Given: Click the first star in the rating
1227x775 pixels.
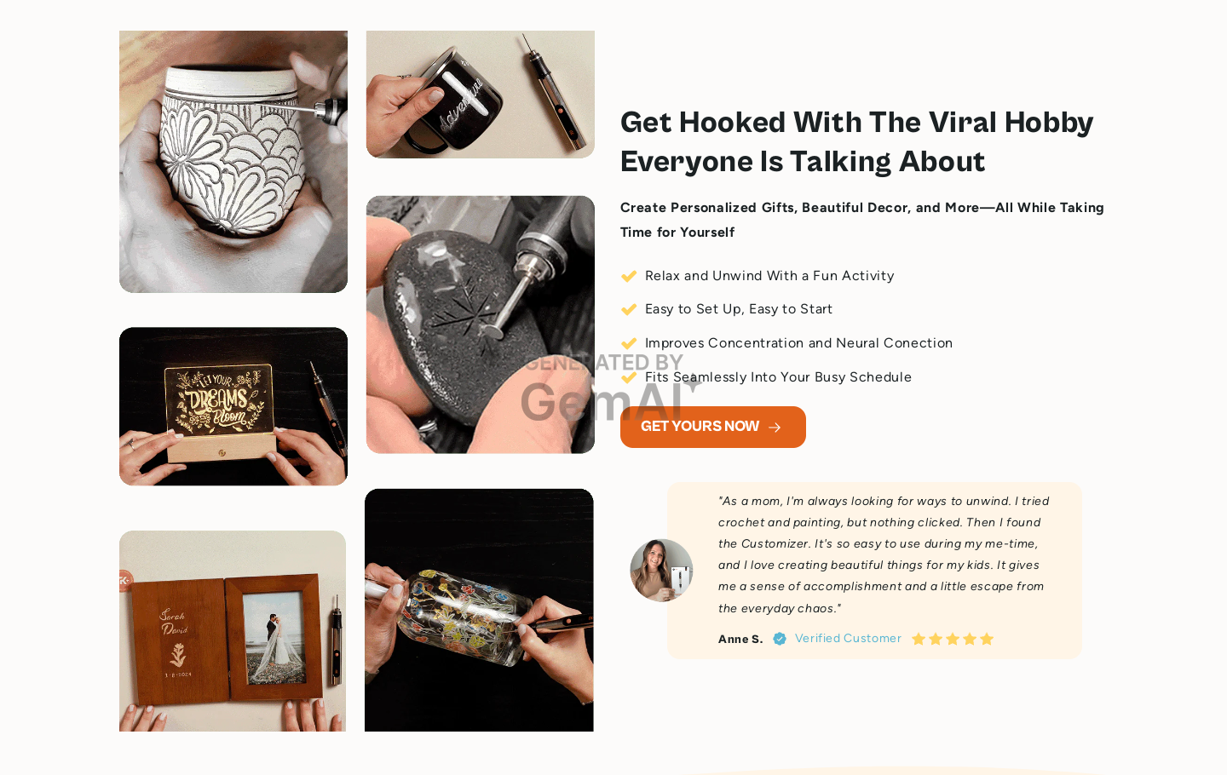Looking at the screenshot, I should 919,639.
